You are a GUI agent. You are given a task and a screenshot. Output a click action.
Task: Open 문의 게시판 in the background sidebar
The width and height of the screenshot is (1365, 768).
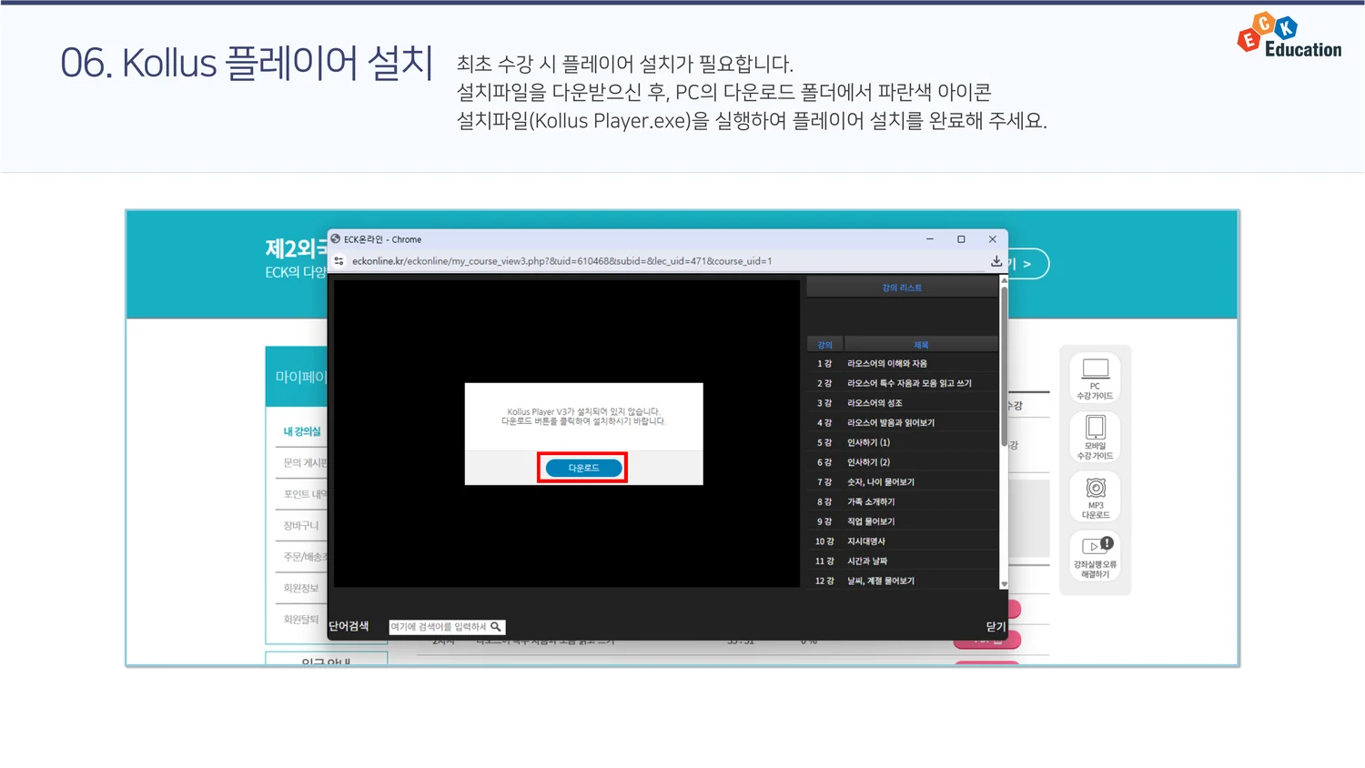tap(305, 462)
